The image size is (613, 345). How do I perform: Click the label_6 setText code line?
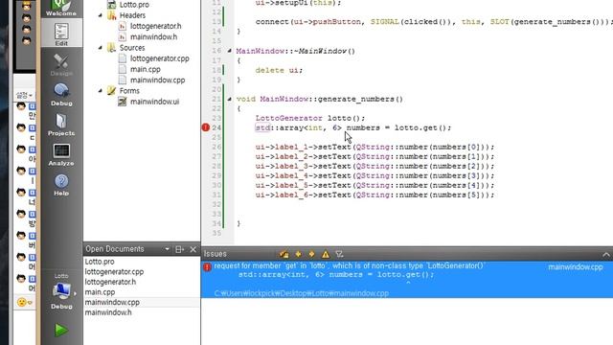[x=375, y=195]
